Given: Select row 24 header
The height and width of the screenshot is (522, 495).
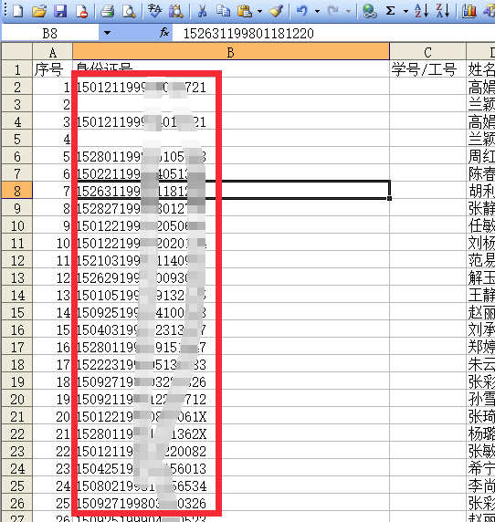Looking at the screenshot, I should [17, 467].
